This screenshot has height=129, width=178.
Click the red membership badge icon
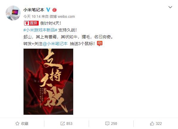(54, 10)
